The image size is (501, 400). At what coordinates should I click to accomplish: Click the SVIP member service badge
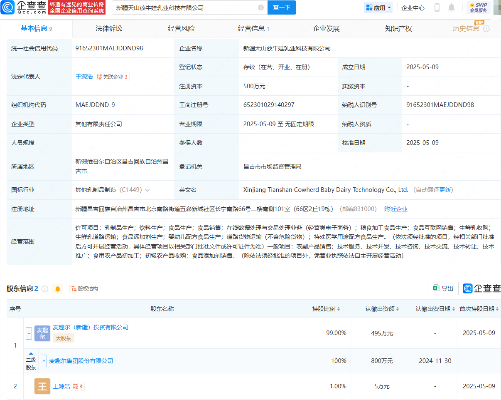pyautogui.click(x=478, y=7)
